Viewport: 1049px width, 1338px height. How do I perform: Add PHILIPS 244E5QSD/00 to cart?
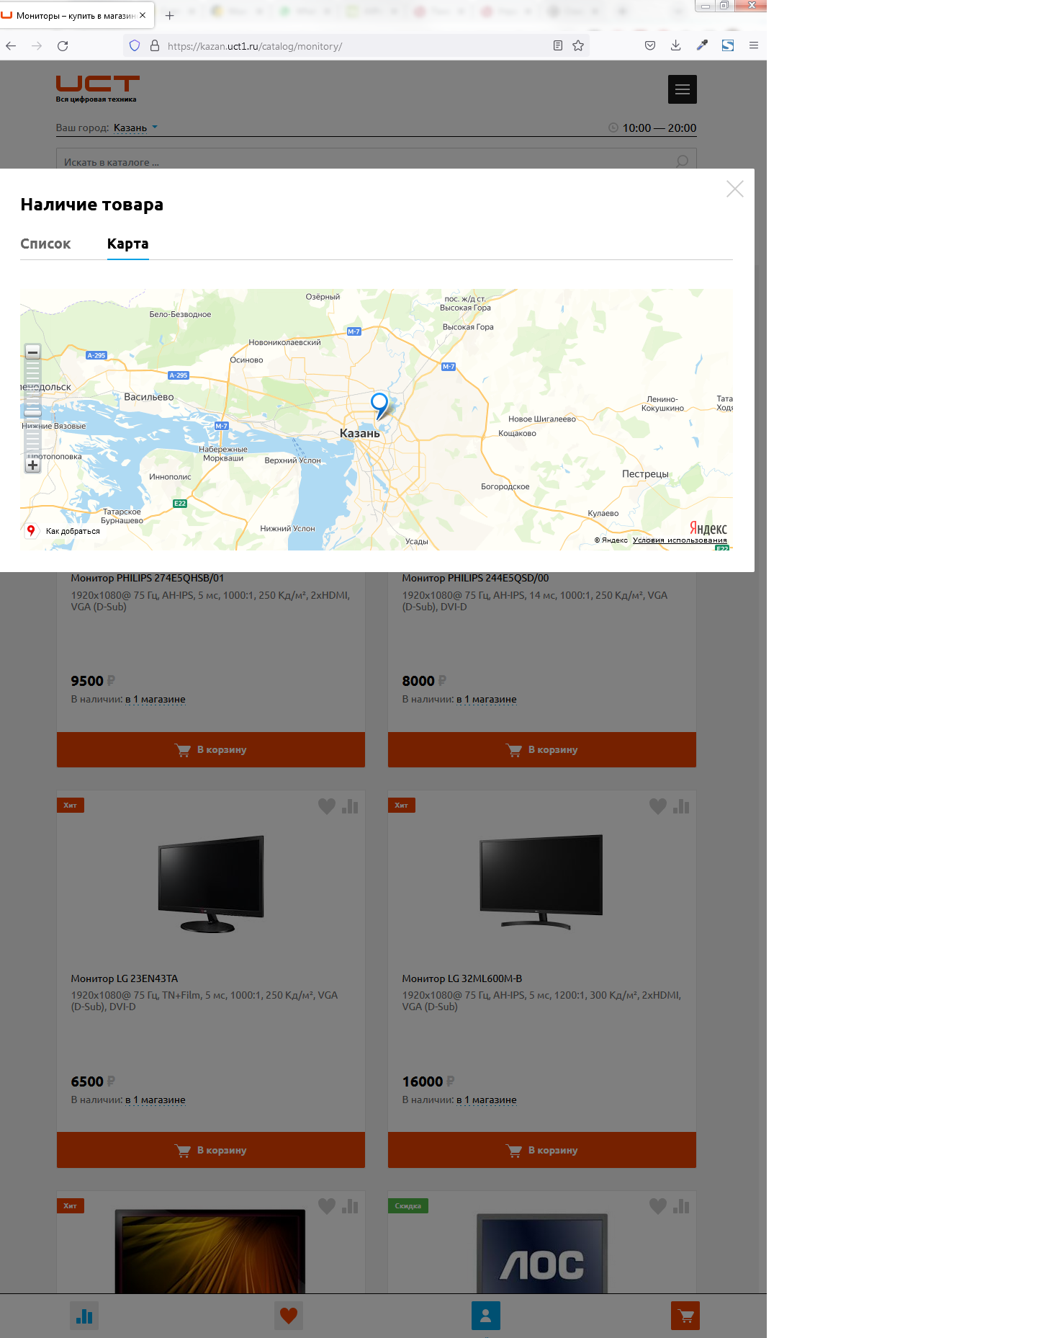(x=542, y=749)
